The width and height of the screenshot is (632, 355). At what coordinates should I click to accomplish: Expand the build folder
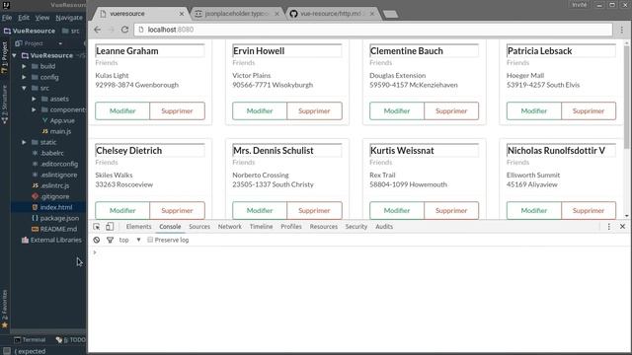click(24, 66)
